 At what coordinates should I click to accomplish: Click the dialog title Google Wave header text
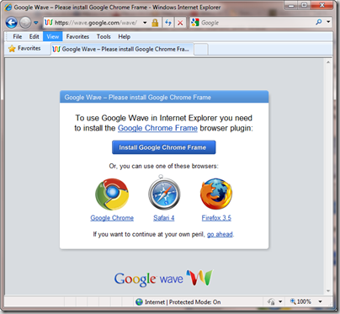click(x=138, y=98)
